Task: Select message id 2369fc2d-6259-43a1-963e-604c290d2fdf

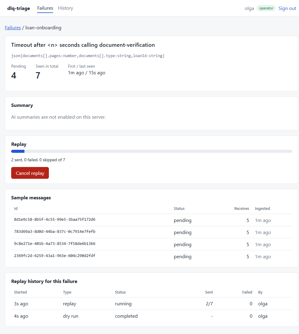Action: coord(55,255)
